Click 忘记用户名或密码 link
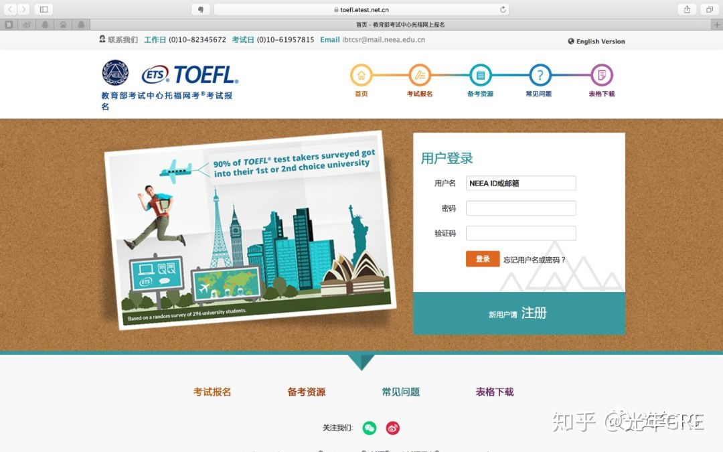Viewport: 723px width, 452px height. (x=534, y=260)
